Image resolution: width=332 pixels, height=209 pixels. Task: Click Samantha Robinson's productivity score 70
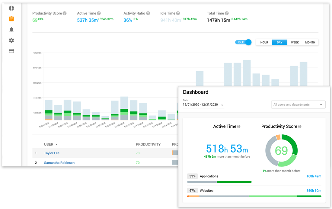pyautogui.click(x=138, y=163)
